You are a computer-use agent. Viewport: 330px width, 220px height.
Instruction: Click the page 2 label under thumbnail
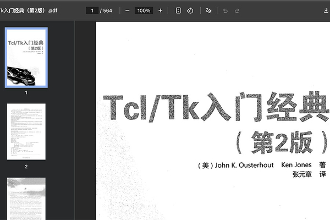click(x=26, y=167)
